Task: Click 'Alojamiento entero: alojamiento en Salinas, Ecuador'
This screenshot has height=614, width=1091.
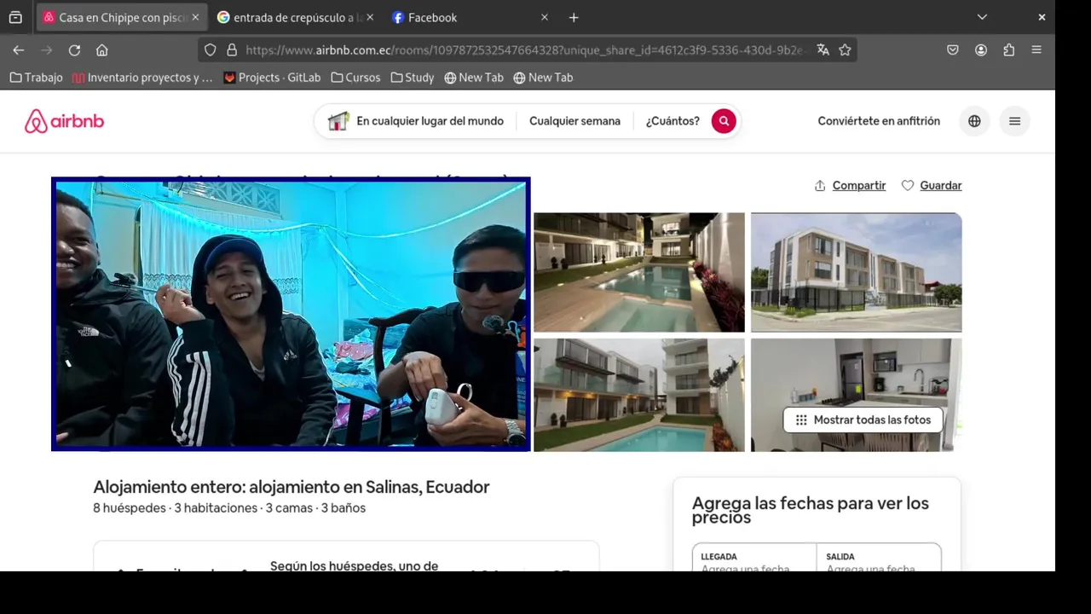Action: pos(291,487)
